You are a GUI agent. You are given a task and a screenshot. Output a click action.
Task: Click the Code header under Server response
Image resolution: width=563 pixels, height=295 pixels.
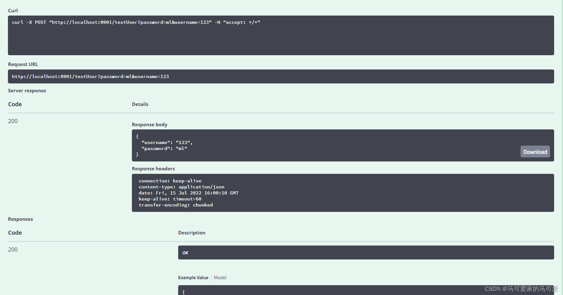point(15,104)
